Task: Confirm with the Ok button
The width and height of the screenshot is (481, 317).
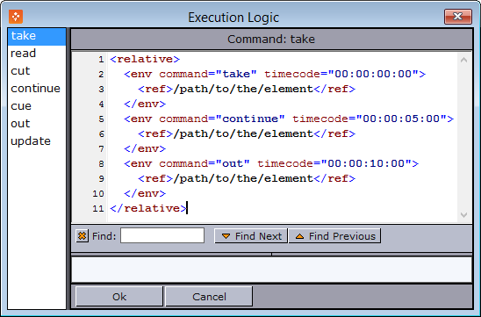Action: 119,297
